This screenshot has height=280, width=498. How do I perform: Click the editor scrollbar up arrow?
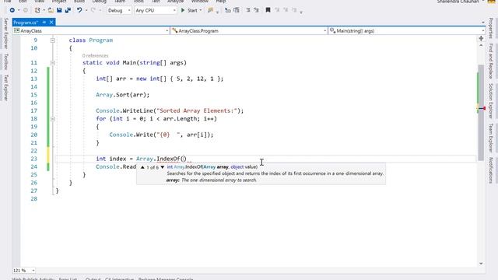pyautogui.click(x=481, y=46)
